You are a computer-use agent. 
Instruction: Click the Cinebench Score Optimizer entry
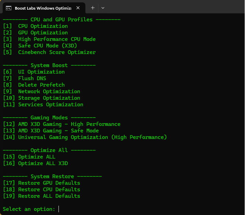pos(49,52)
